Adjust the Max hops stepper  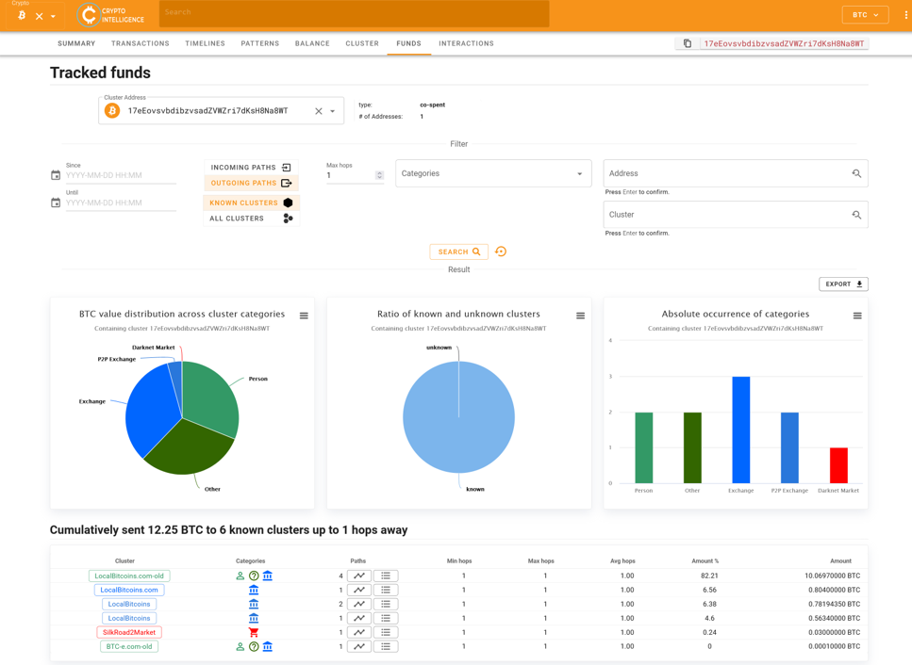(379, 175)
